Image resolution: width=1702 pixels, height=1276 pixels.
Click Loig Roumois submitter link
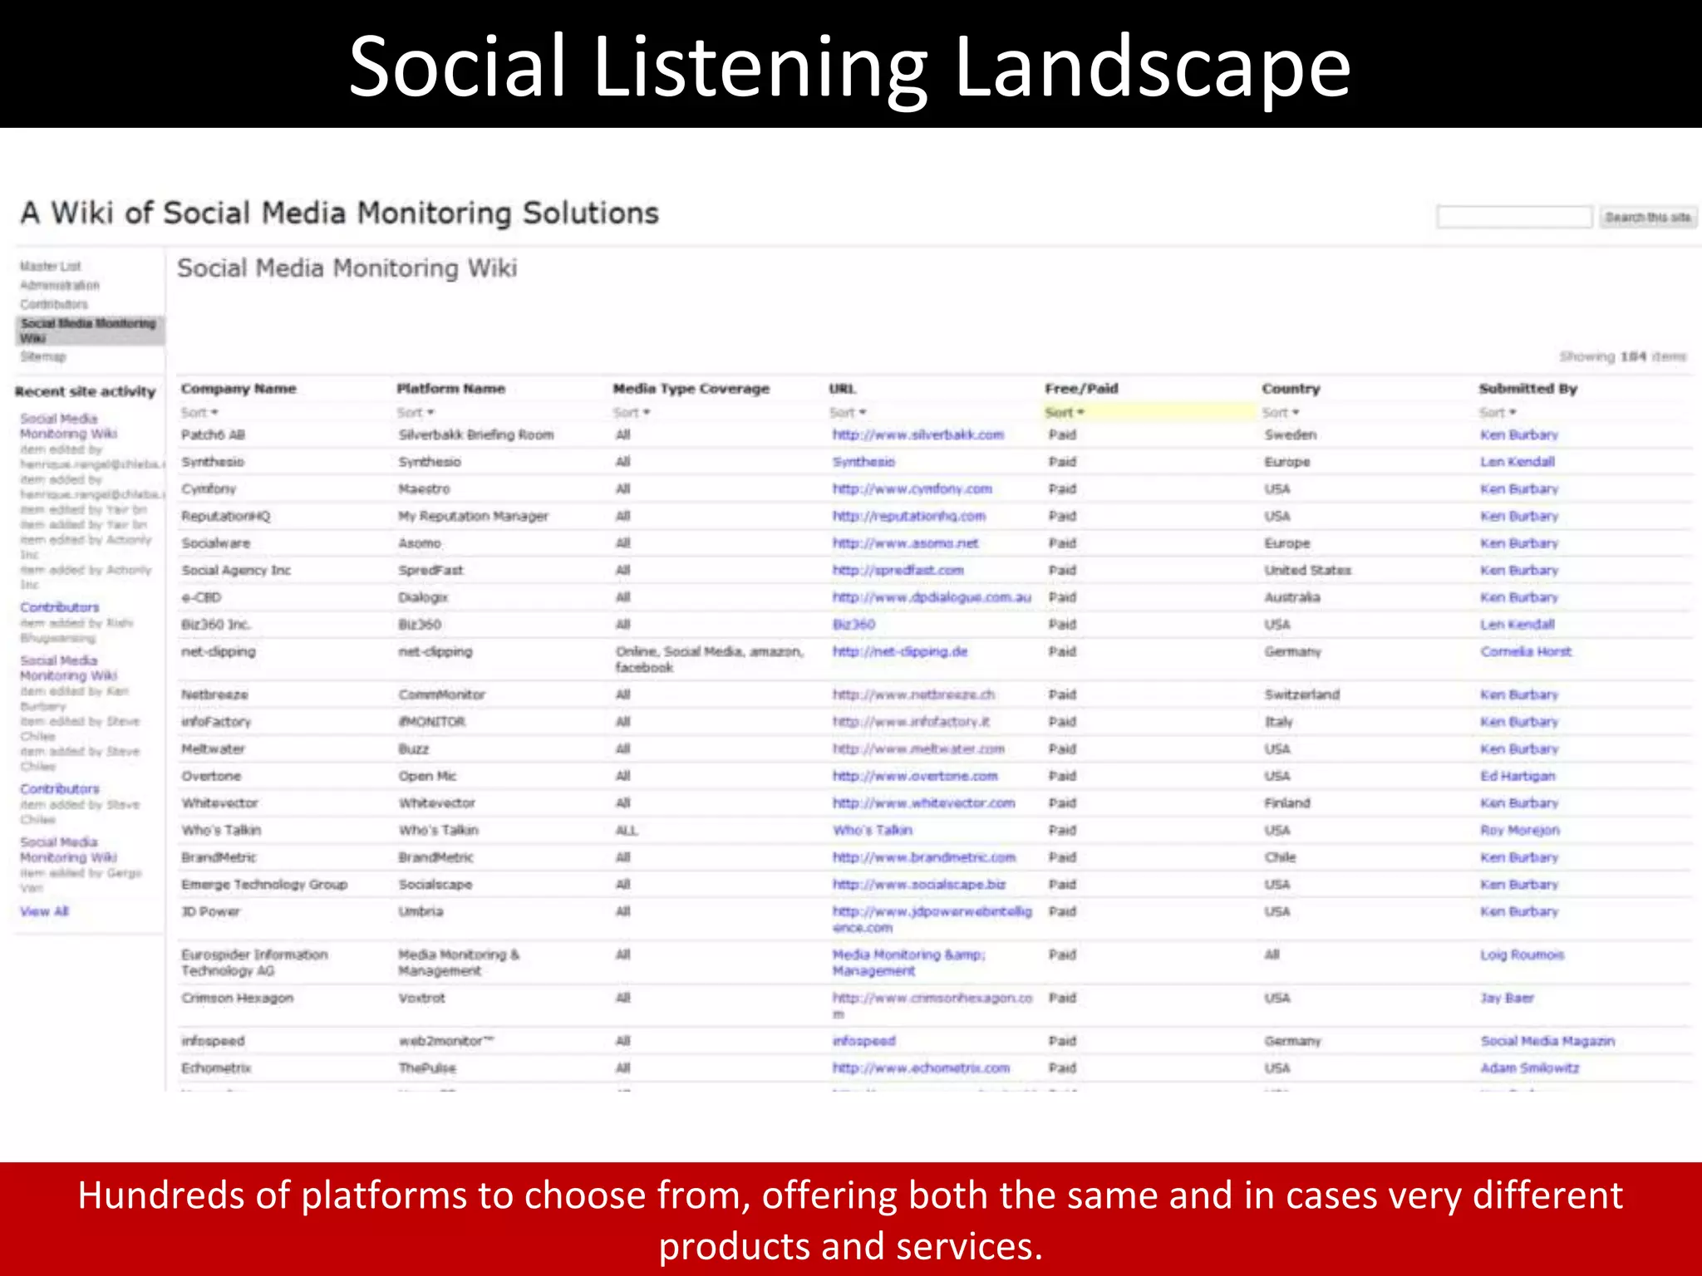pyautogui.click(x=1522, y=955)
